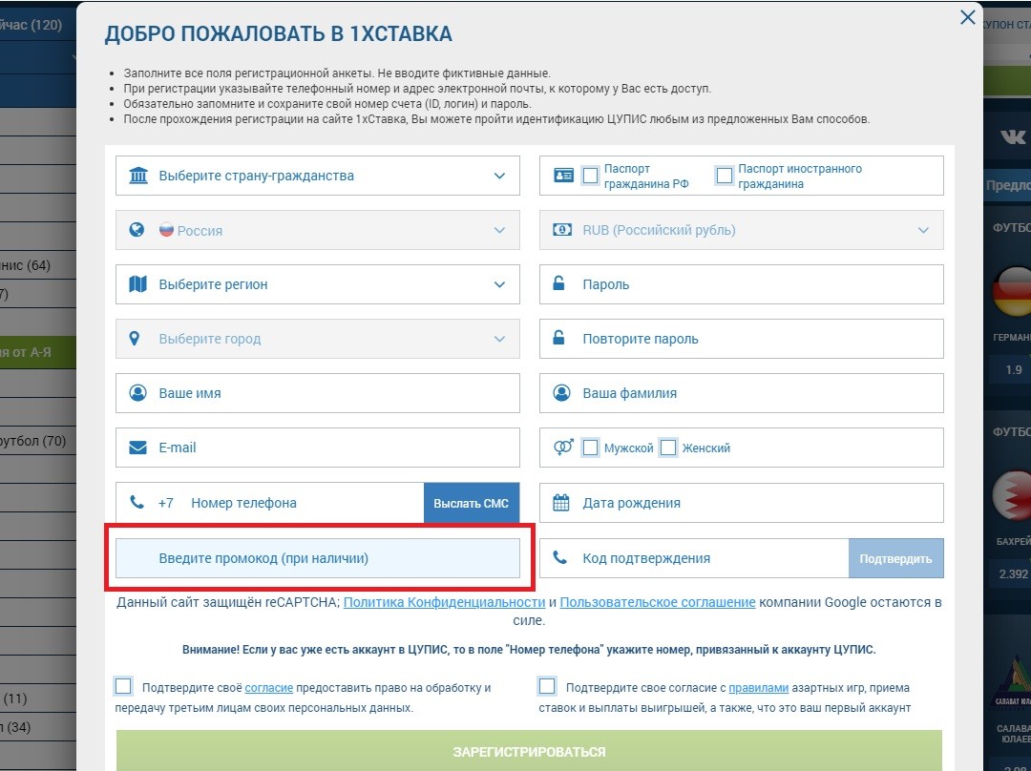Image resolution: width=1031 pixels, height=771 pixels.
Task: Click the phone handset icon beside +7
Action: tap(137, 502)
